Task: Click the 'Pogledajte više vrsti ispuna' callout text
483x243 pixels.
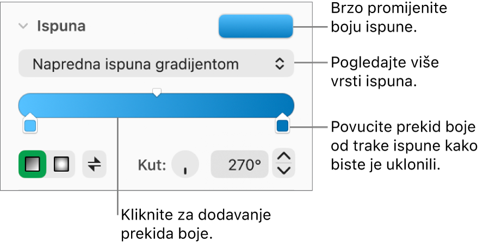Action: pyautogui.click(x=385, y=72)
